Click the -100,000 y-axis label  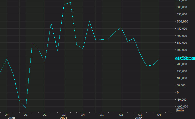pos(182,106)
